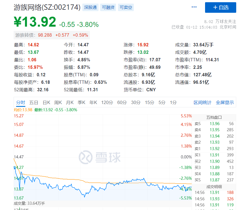Click 全屏显示 to show fullscreen chart
Image resolution: width=239 pixels, height=210 pixels.
click(x=225, y=102)
